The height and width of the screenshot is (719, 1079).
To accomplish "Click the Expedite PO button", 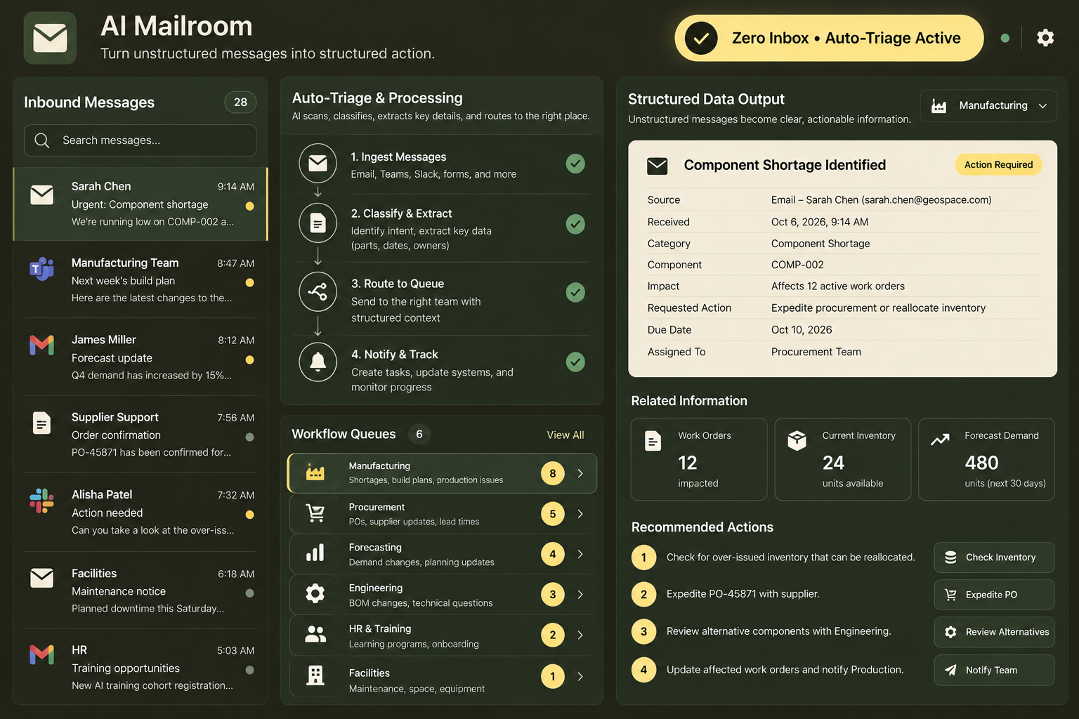I will tap(994, 595).
